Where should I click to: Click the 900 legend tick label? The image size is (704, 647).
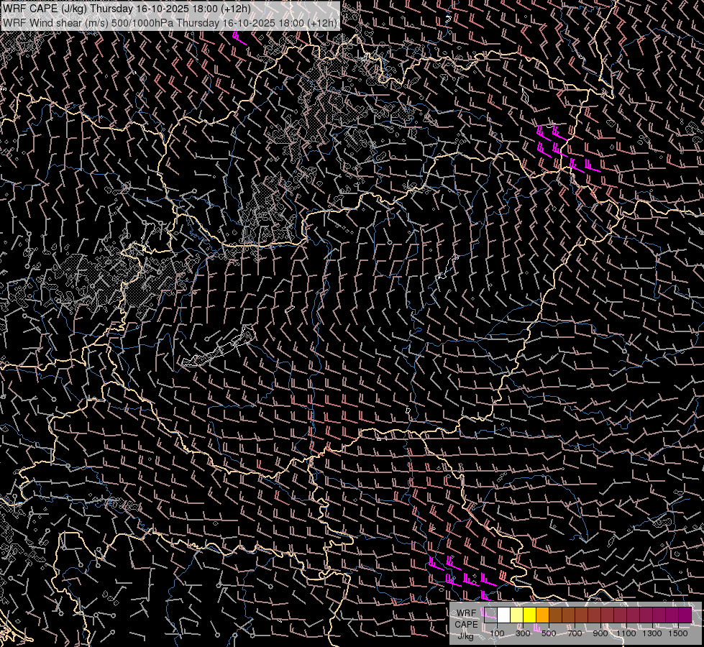click(x=600, y=633)
